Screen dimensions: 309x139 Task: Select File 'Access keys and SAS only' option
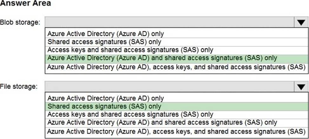pos(130,114)
